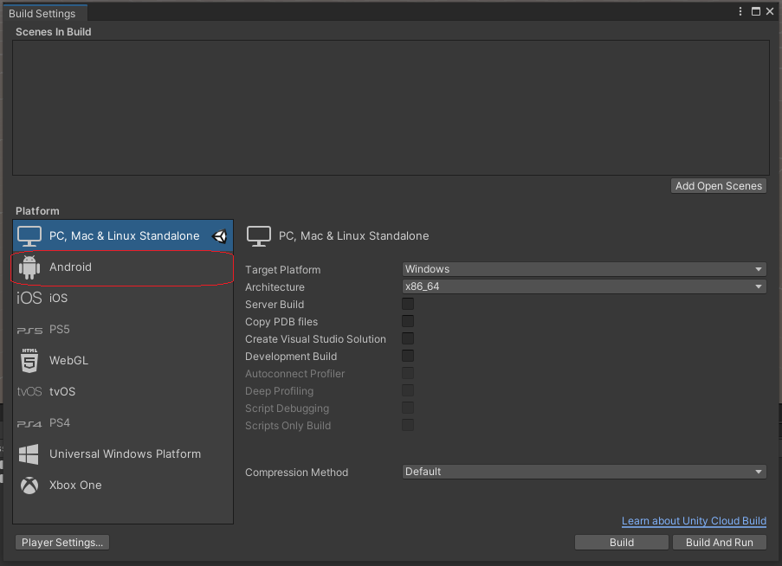Image resolution: width=782 pixels, height=566 pixels.
Task: Click the Build And Run button
Action: (x=719, y=542)
